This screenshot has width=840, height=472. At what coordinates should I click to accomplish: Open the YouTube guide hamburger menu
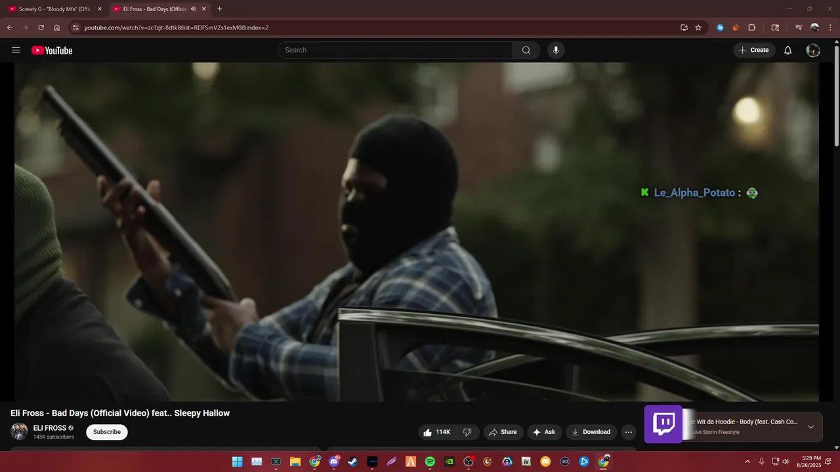coord(16,50)
